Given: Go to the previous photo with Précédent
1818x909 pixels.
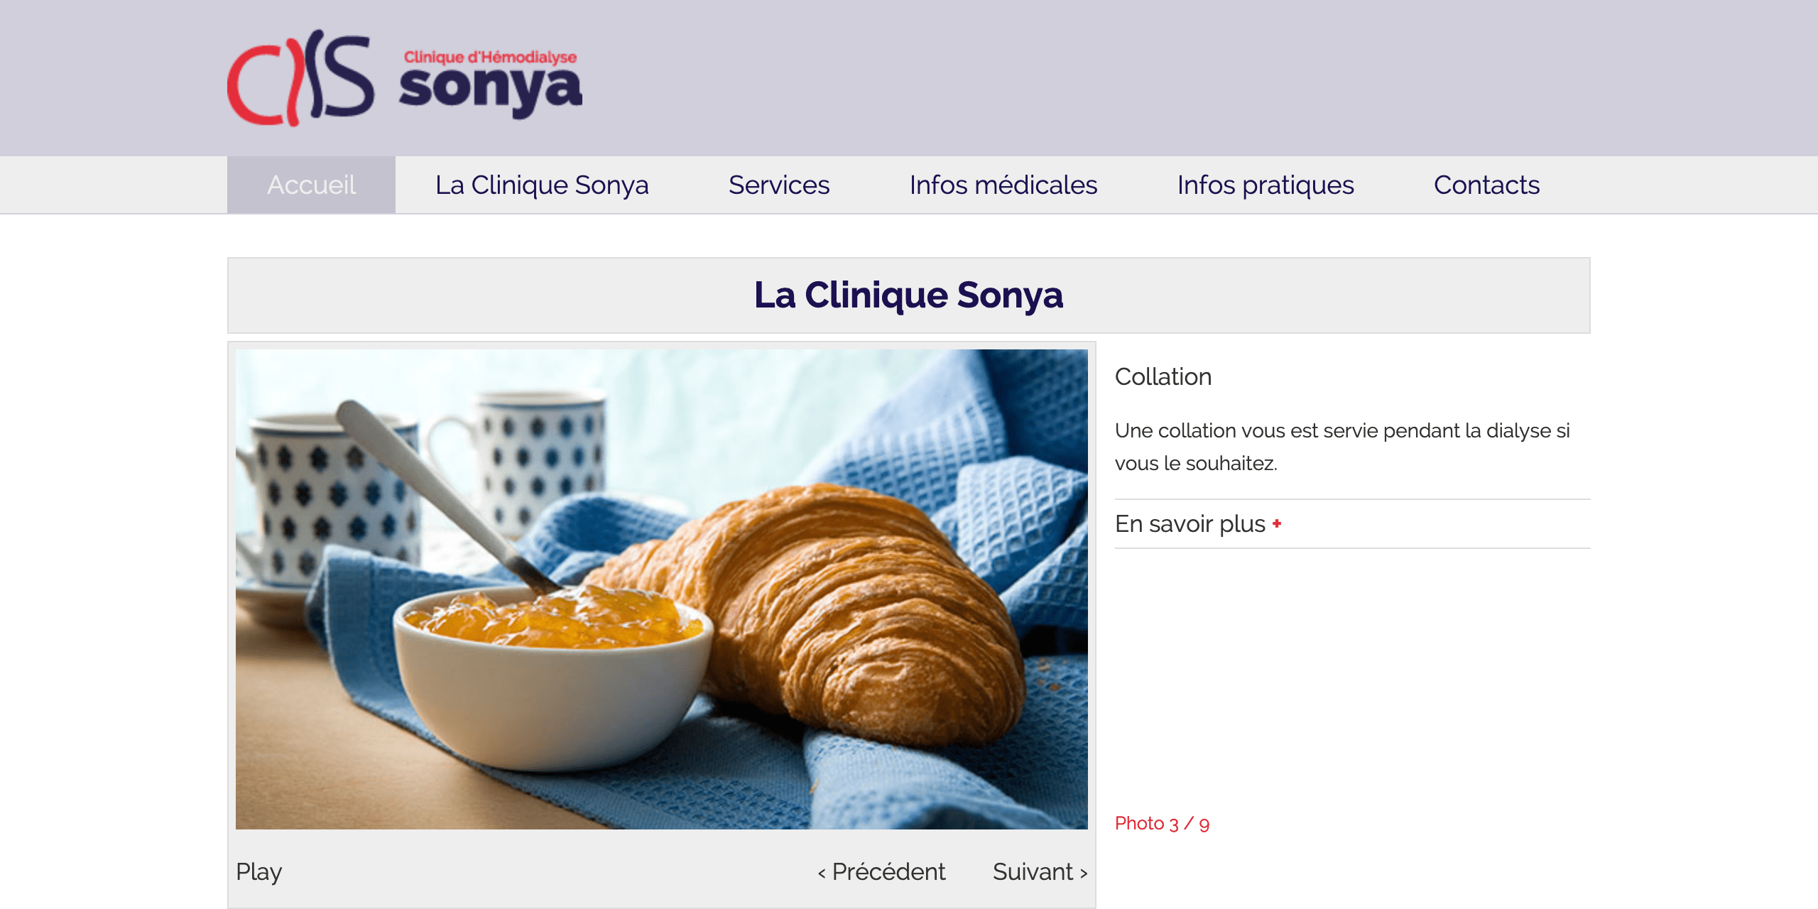Looking at the screenshot, I should click(x=881, y=871).
